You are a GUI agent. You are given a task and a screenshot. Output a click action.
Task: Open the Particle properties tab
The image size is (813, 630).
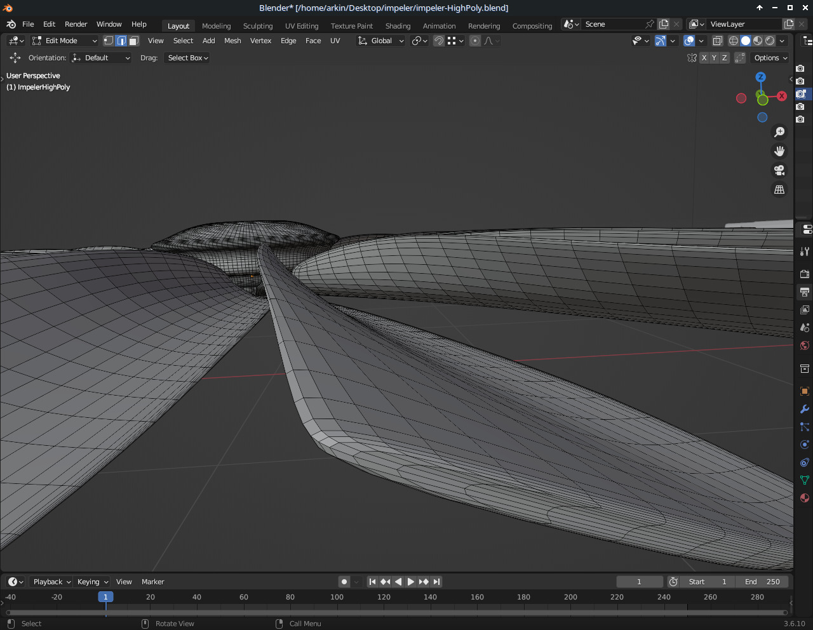pos(804,427)
